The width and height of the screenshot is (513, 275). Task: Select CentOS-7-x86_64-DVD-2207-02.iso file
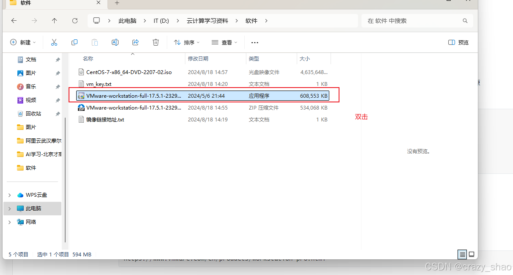point(129,72)
